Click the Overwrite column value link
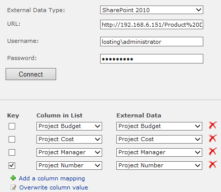Viewport: 221px width, 192px height. coord(54,187)
